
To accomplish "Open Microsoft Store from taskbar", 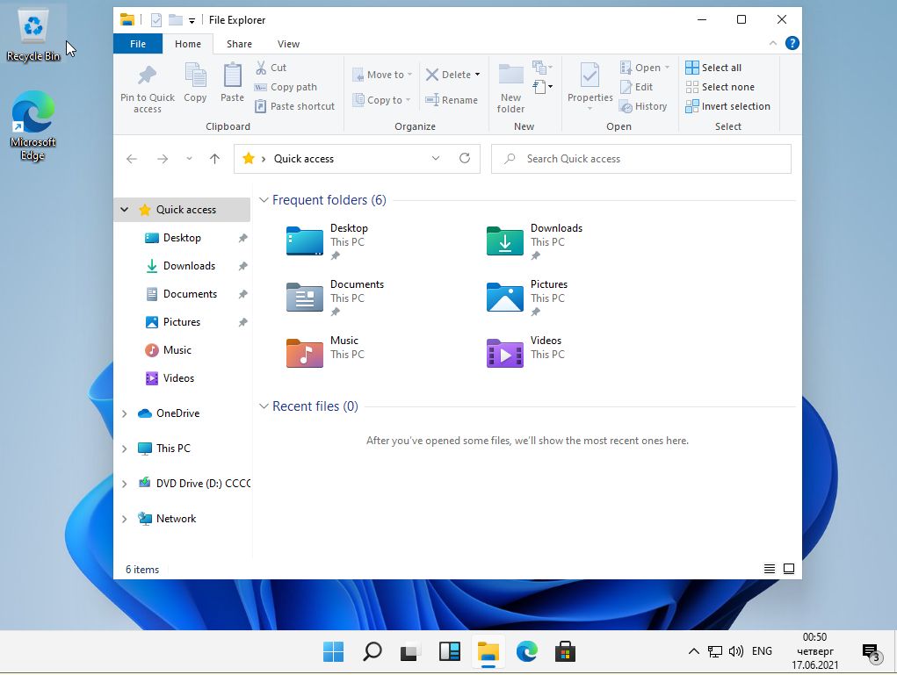I will 565,651.
